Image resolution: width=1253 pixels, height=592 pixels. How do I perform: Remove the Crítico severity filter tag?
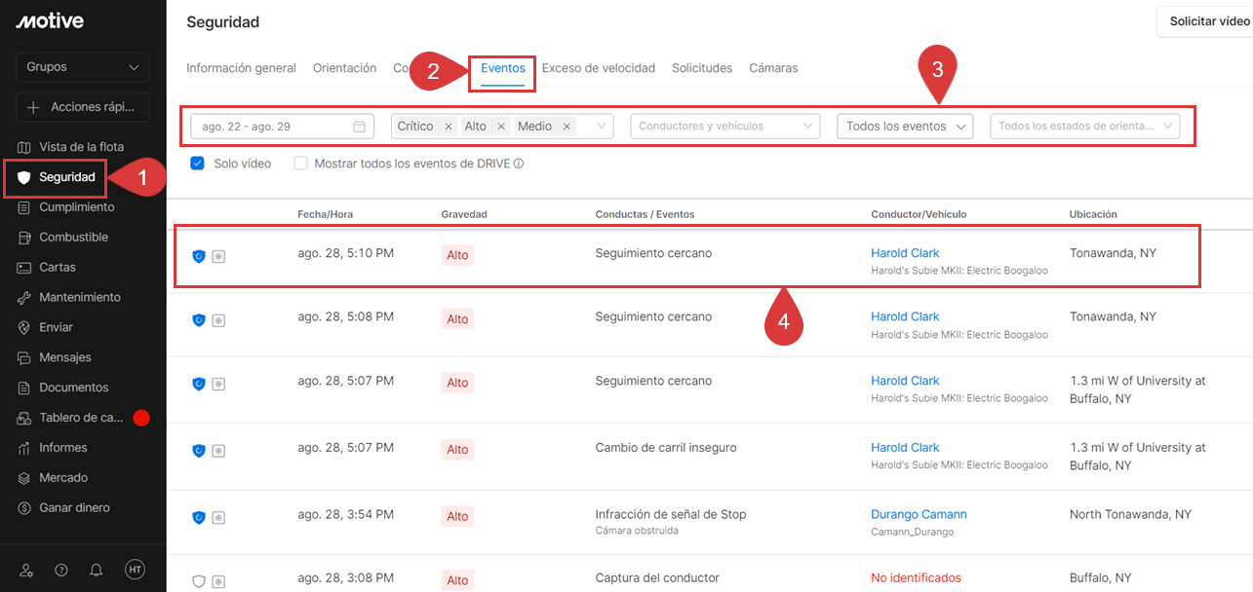point(449,127)
